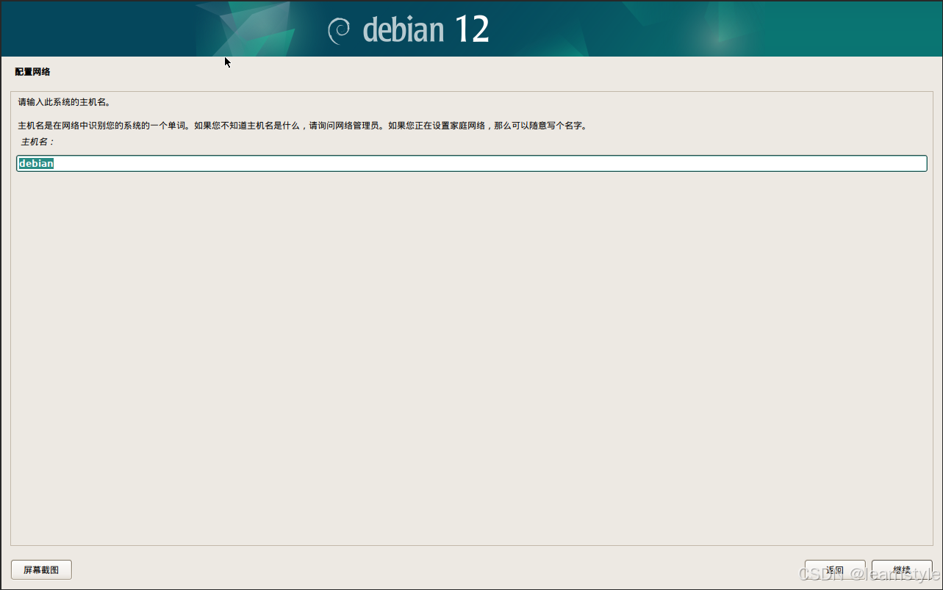943x590 pixels.
Task: Click the 主机名： field label
Action: point(37,141)
